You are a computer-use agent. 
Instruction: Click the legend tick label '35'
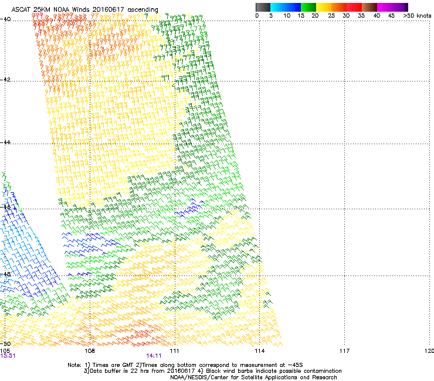tap(361, 16)
